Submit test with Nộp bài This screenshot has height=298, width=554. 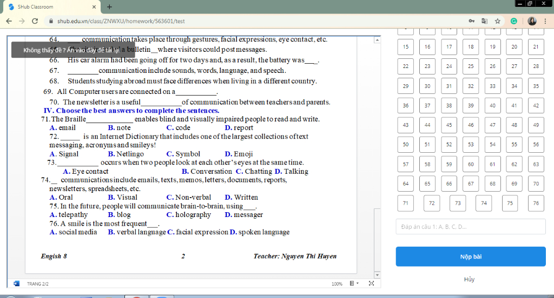tap(471, 256)
